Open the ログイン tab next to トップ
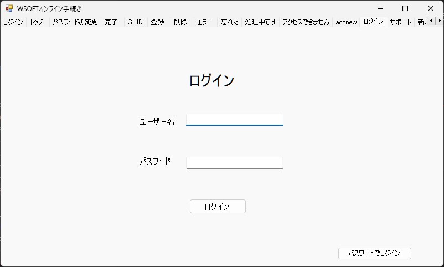 13,22
